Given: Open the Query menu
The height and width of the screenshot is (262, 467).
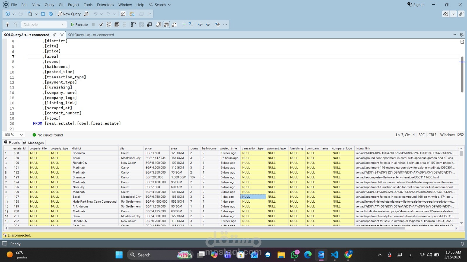Looking at the screenshot, I should click(49, 5).
